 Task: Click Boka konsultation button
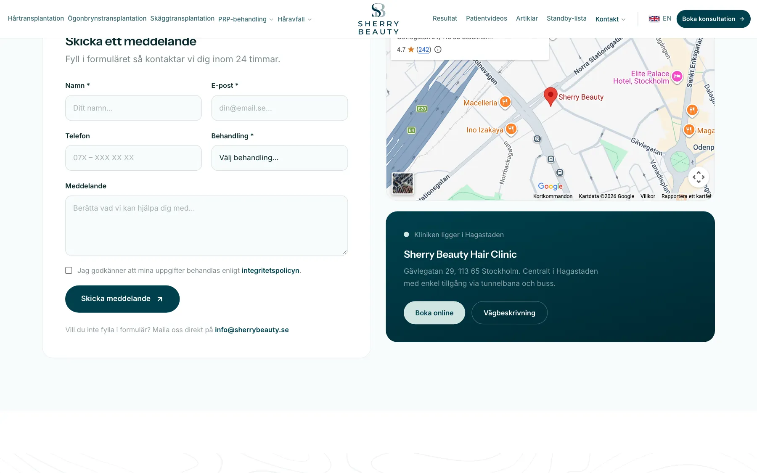pyautogui.click(x=713, y=19)
